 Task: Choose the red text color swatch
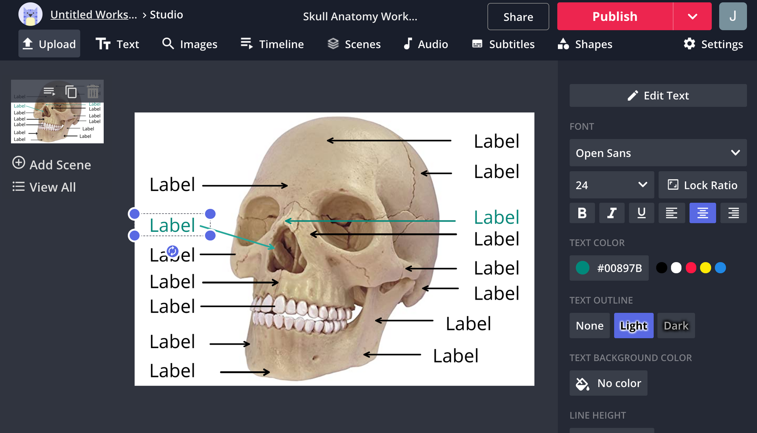(691, 268)
